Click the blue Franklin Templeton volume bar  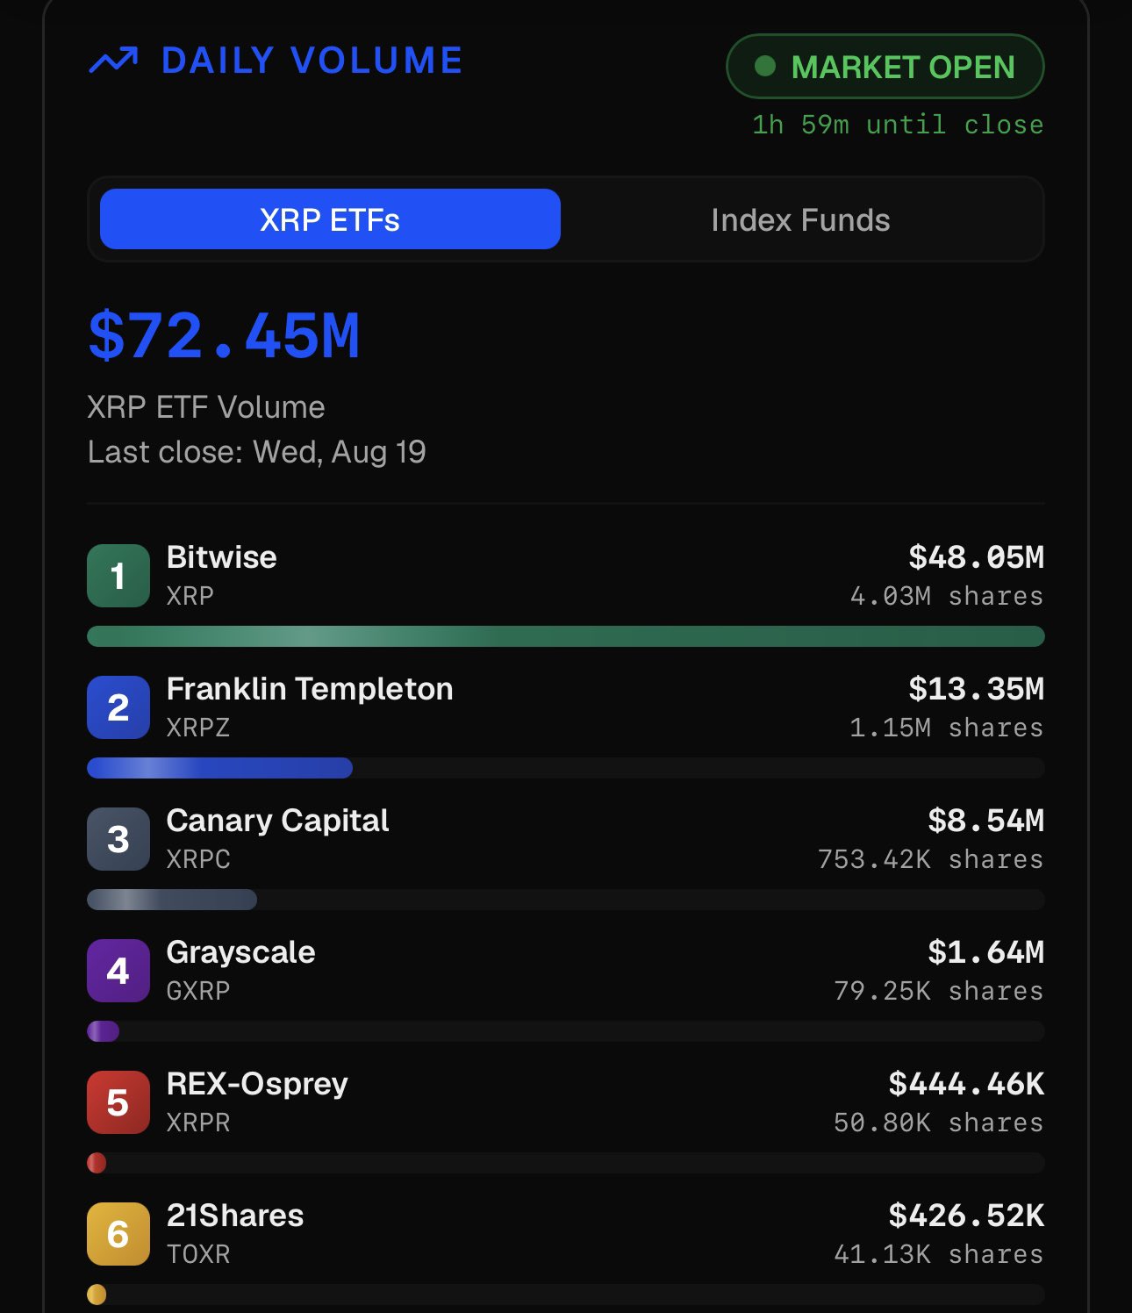(220, 768)
